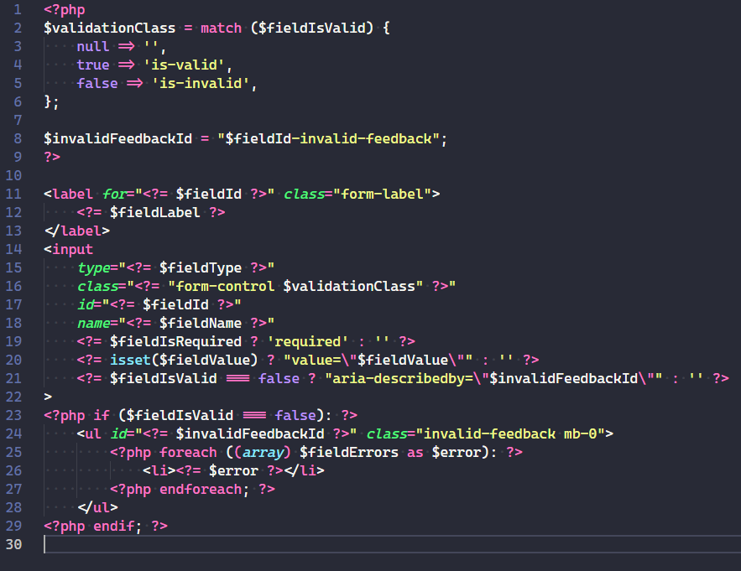Click the "value=\"$fieldValue\"" string
Viewport: 741px width, 571px height.
(378, 360)
